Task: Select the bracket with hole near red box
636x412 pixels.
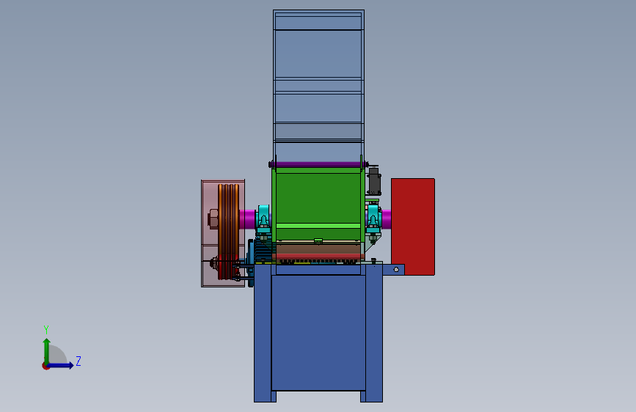Action: pyautogui.click(x=393, y=269)
